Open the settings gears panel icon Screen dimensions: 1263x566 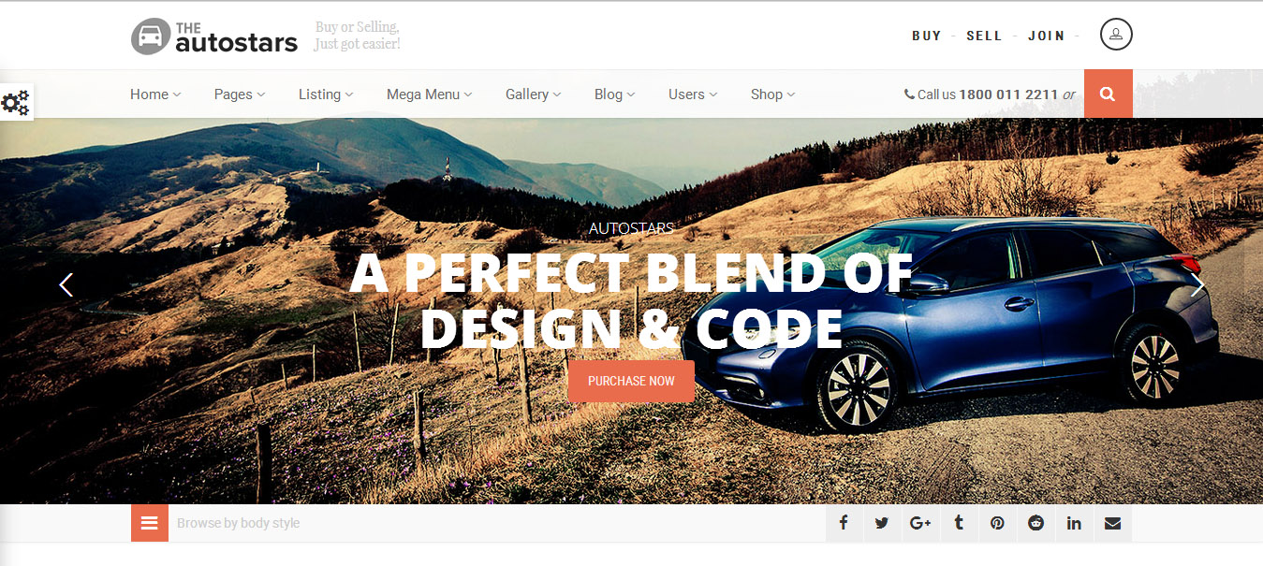tap(16, 103)
